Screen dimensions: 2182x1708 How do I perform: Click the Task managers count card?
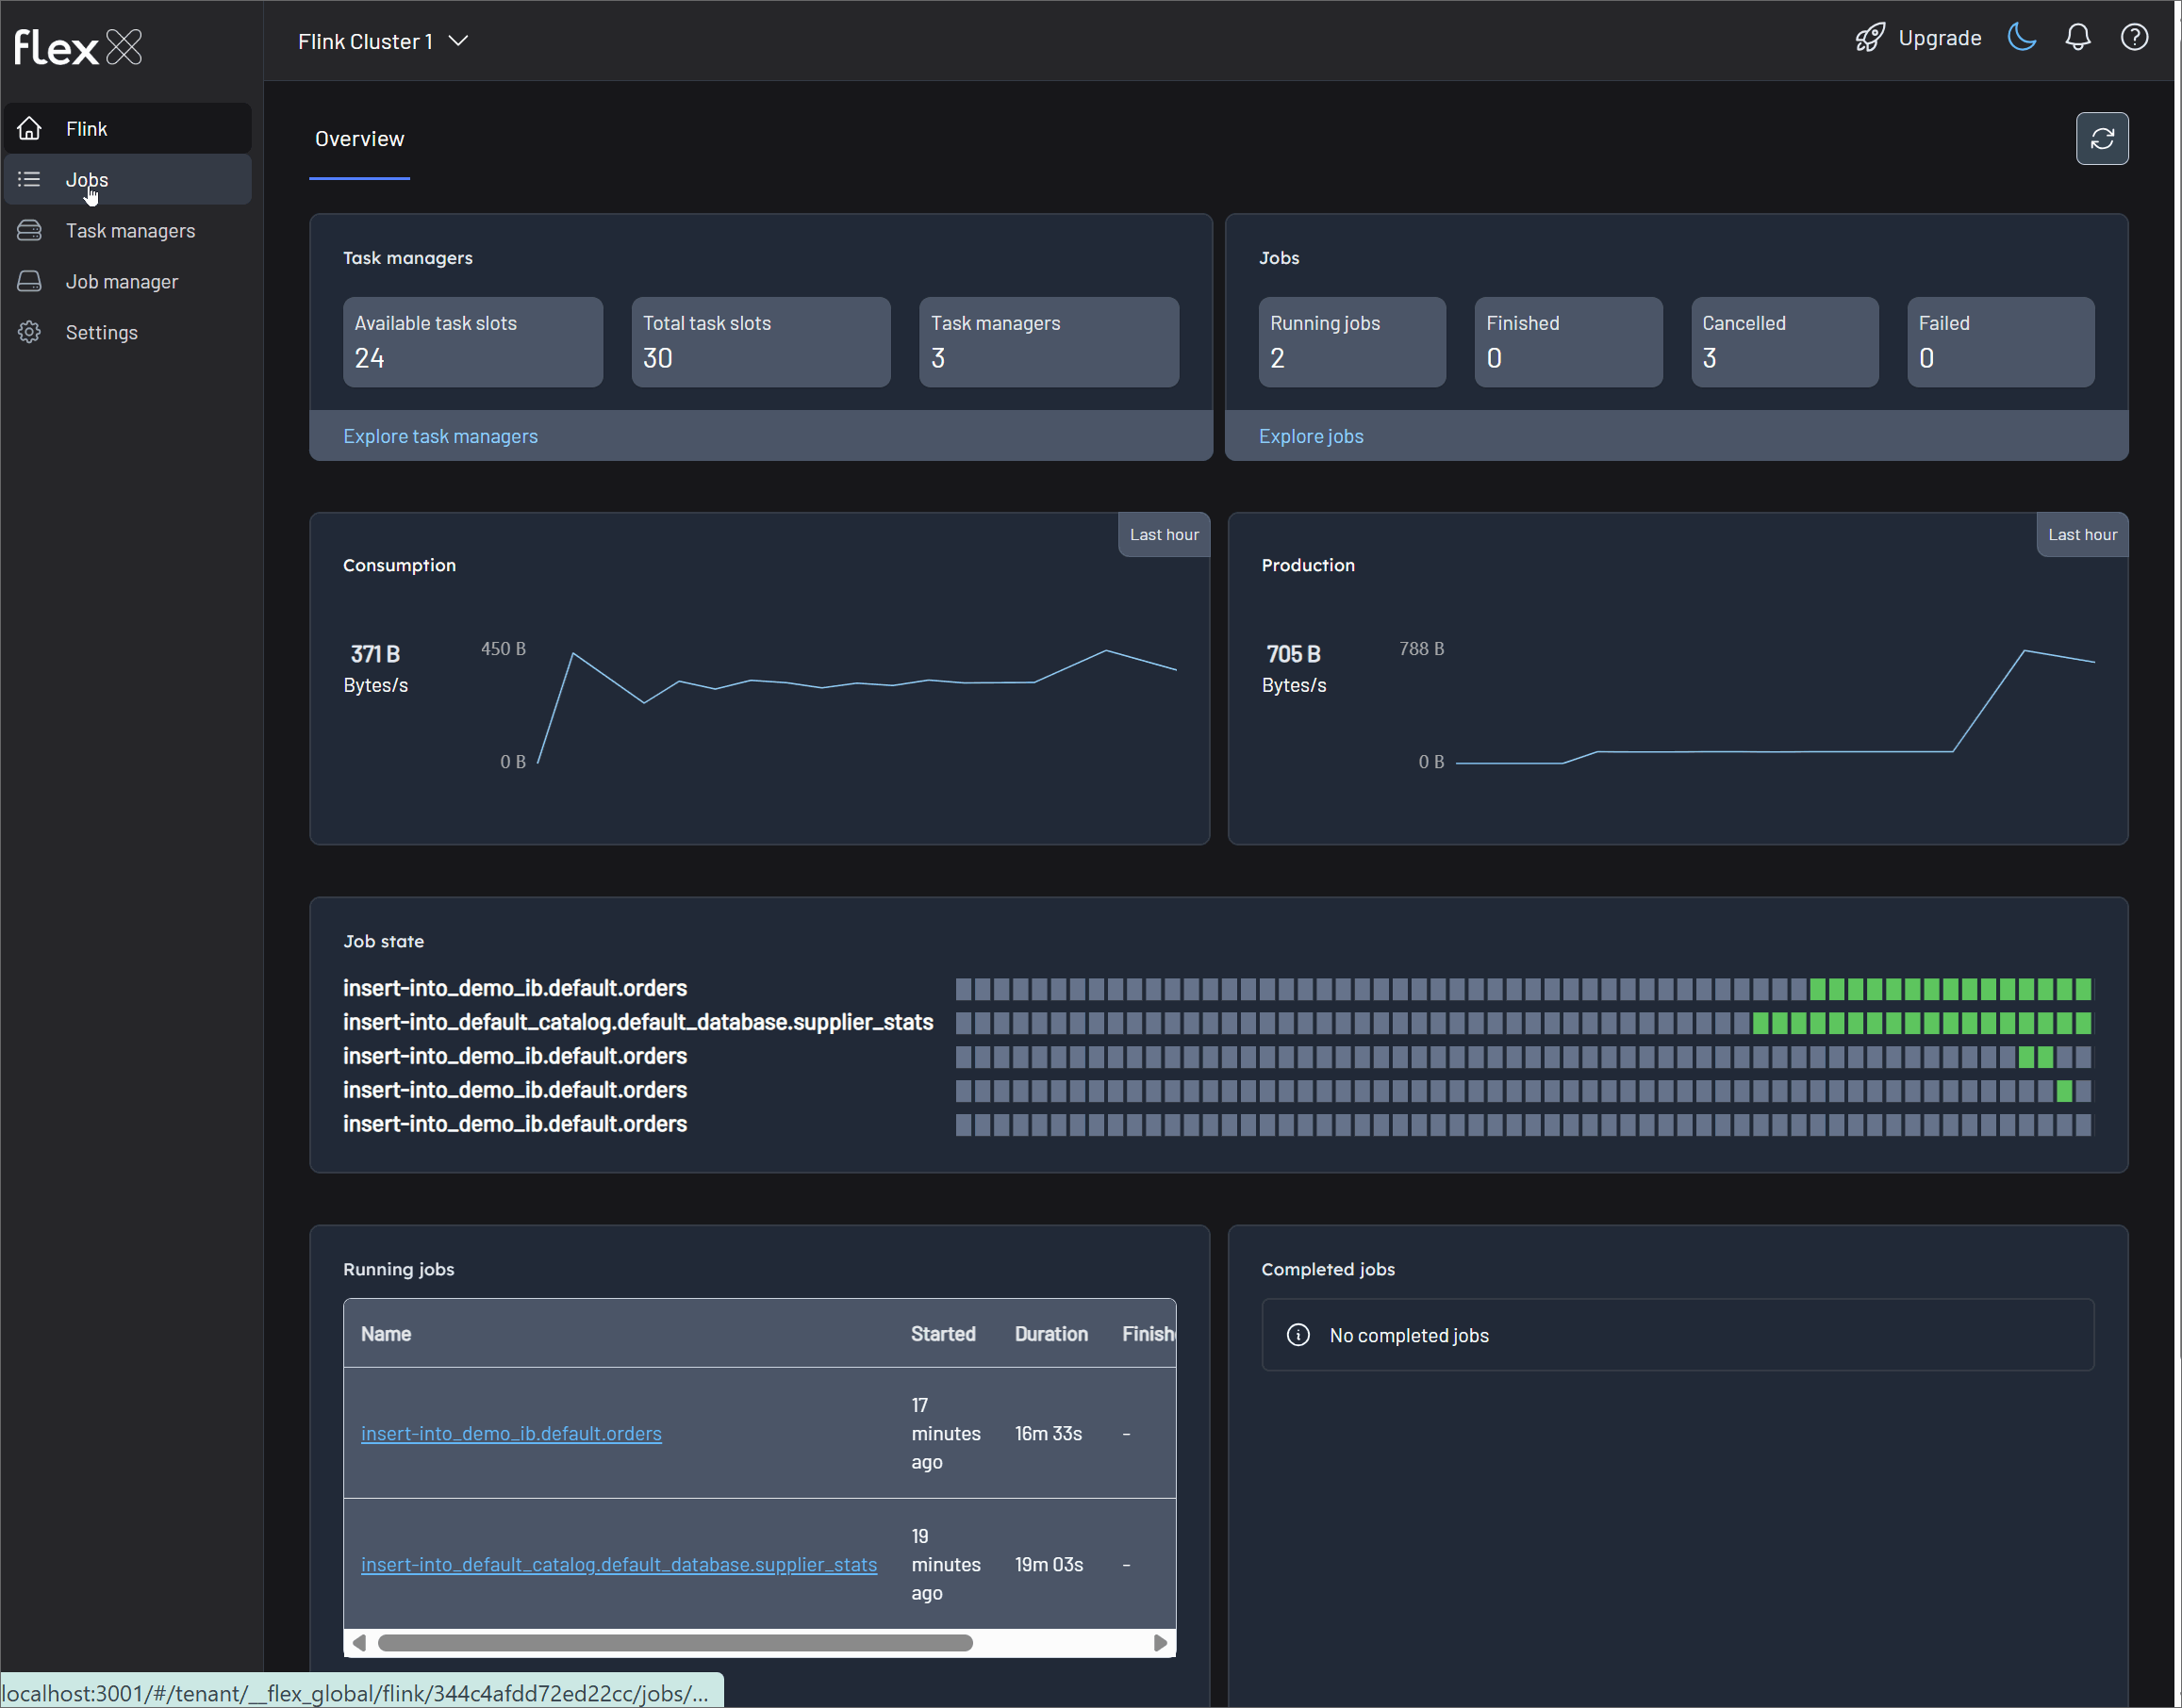[x=1049, y=341]
